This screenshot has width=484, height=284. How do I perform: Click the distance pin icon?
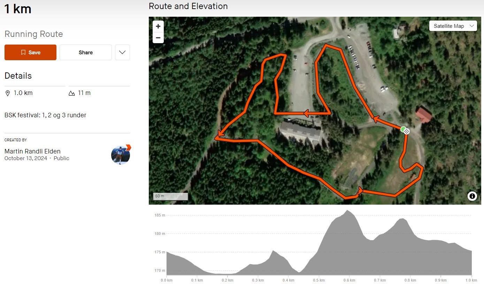[x=8, y=93]
